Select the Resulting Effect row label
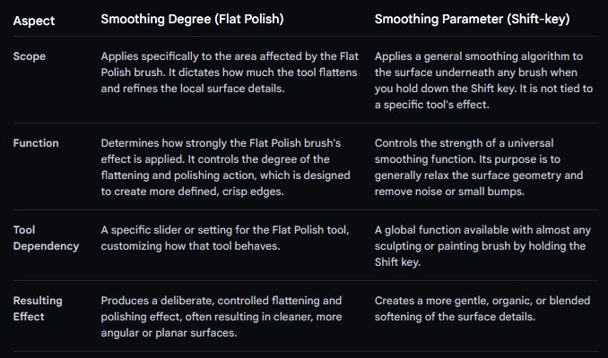Screen dimensions: 608x358 [x=40, y=308]
